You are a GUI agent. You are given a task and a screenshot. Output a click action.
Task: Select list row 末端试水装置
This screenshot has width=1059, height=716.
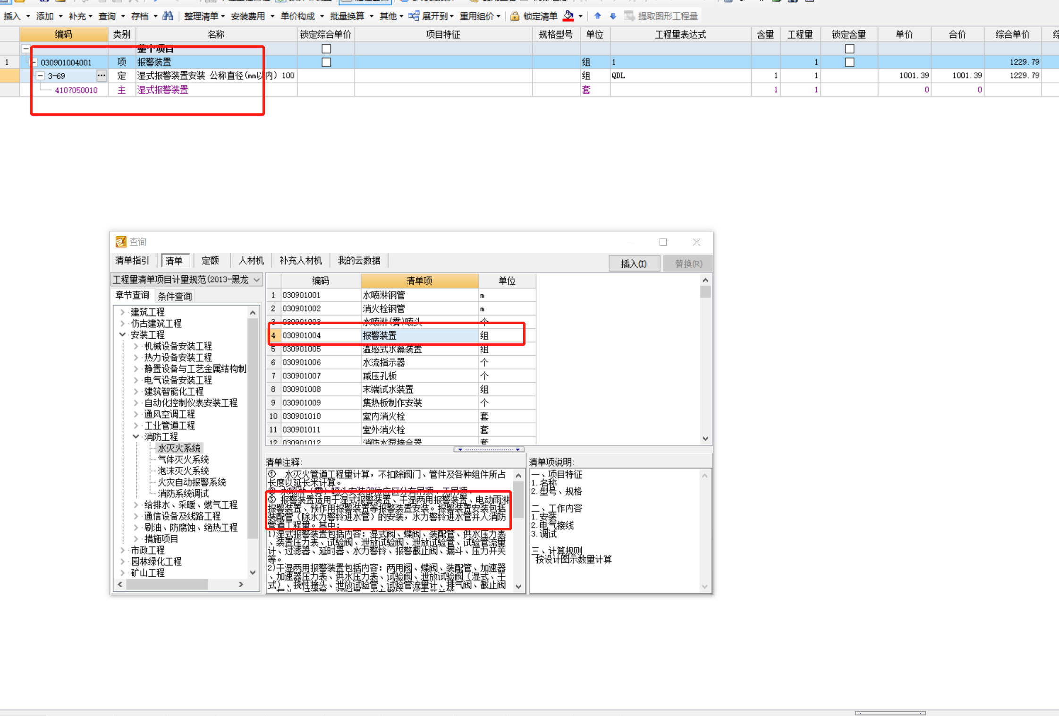click(401, 389)
